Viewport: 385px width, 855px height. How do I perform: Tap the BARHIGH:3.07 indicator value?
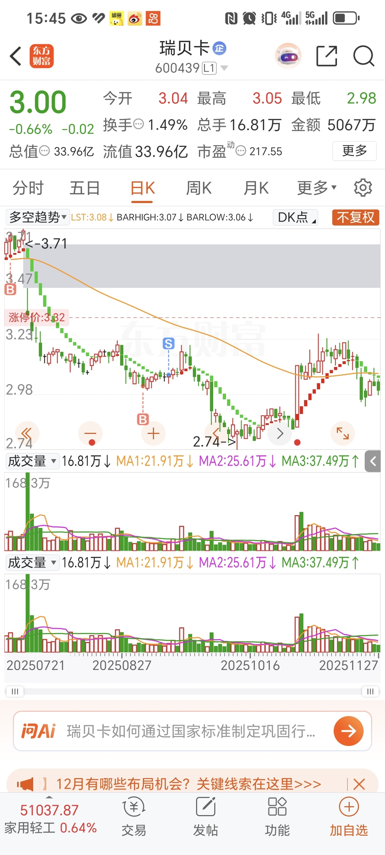click(x=150, y=217)
